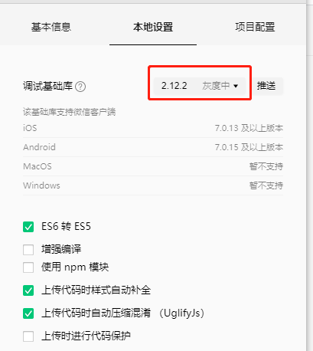
Task: Click the 使用 npm 模块 label text
Action: click(75, 267)
